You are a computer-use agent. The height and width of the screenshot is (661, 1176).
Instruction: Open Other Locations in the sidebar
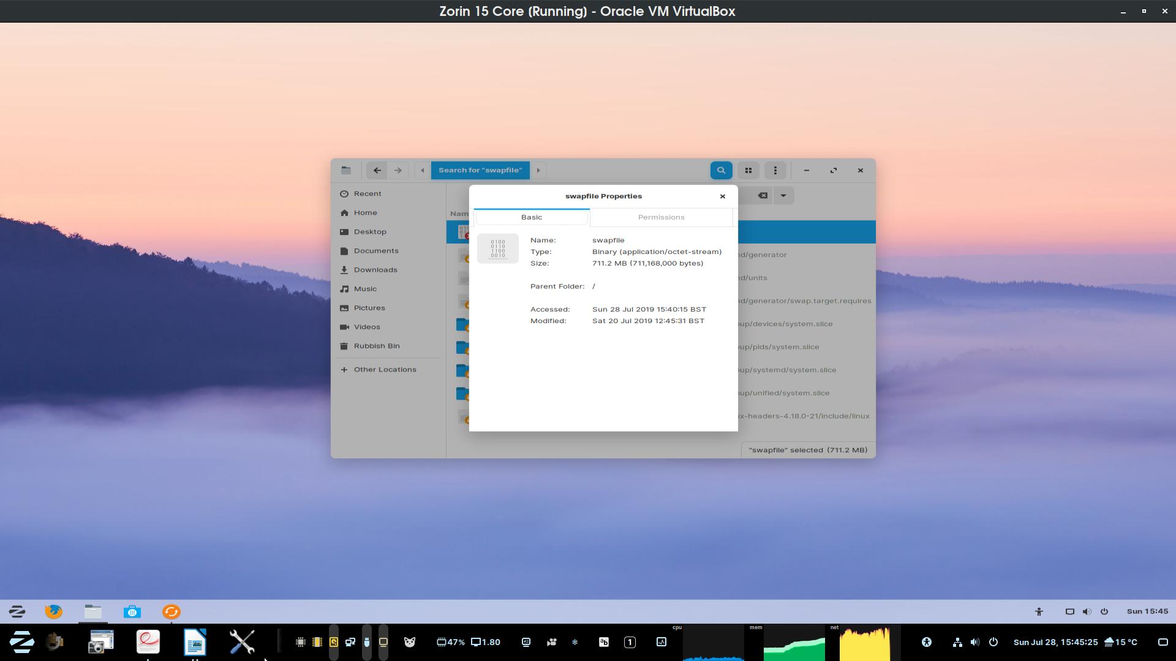389,369
